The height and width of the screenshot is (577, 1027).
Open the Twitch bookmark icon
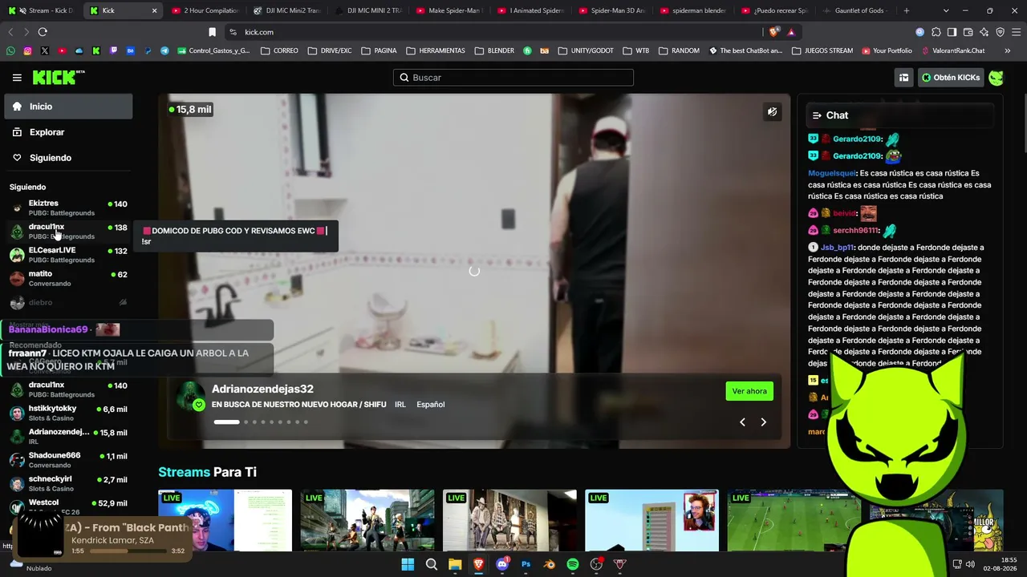113,50
